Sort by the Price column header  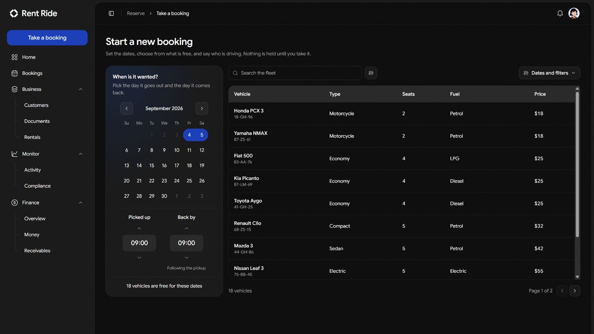pos(540,94)
